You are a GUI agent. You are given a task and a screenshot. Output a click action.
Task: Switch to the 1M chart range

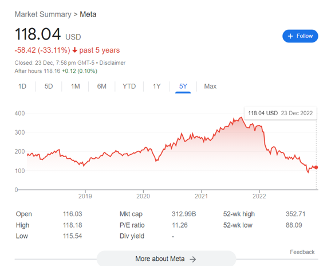(76, 87)
